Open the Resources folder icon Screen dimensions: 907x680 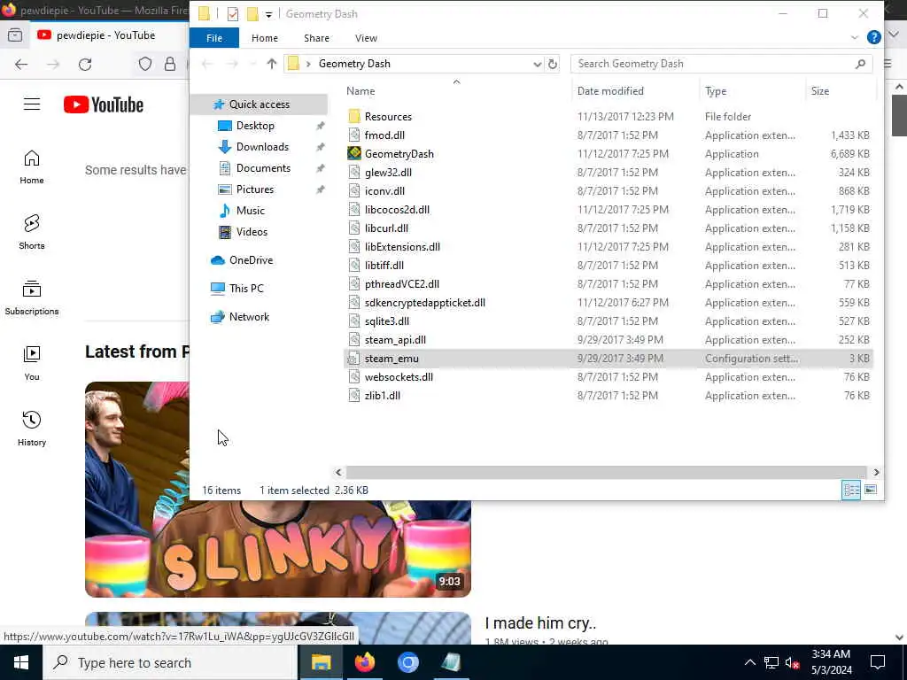pyautogui.click(x=354, y=116)
